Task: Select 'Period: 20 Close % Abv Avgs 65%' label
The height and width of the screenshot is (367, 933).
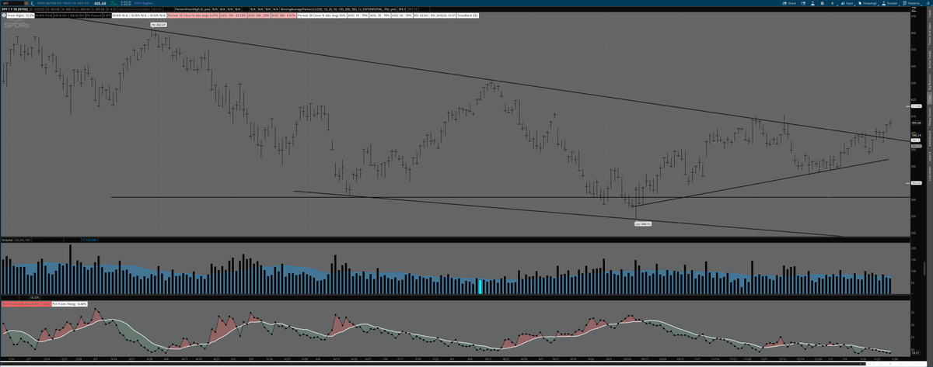Action: [x=321, y=15]
